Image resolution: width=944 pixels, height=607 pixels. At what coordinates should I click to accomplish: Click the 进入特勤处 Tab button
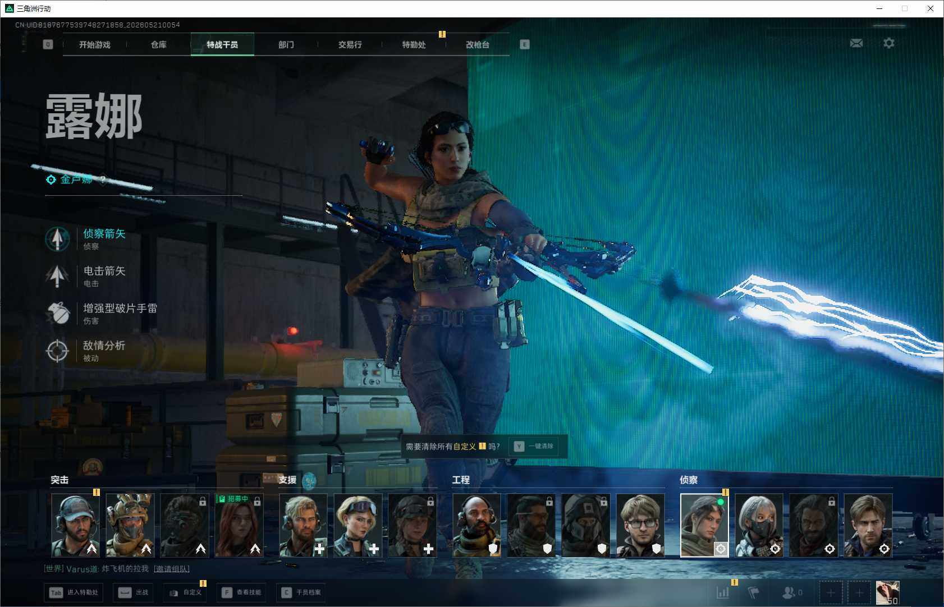click(x=74, y=592)
